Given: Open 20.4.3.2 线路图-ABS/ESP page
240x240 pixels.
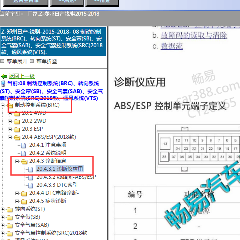Looking at the screenshot, I should [66, 177].
